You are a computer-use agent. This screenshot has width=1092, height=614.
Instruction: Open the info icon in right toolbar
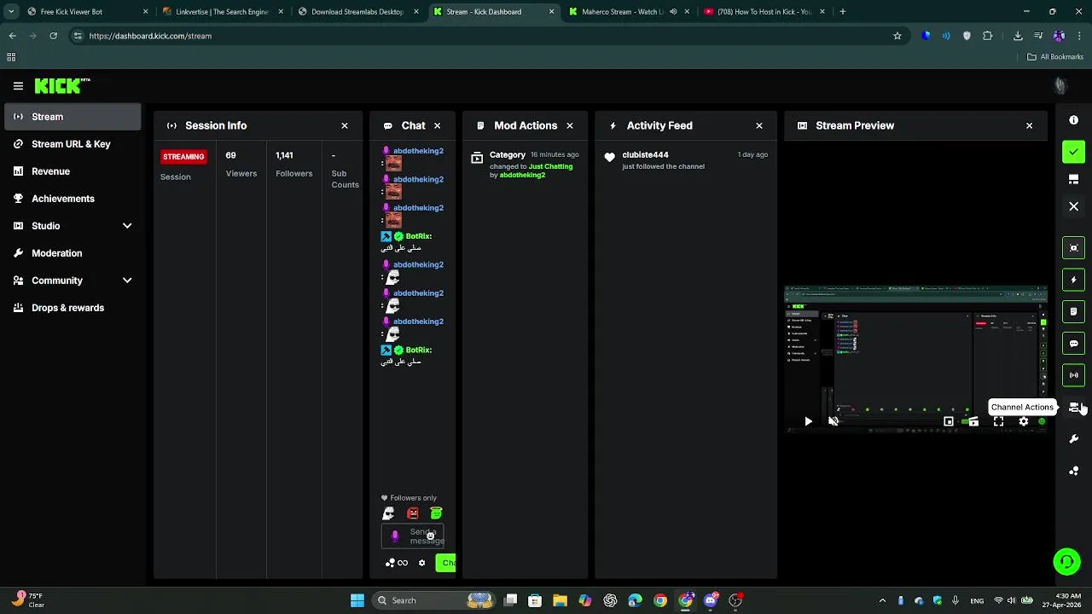(1073, 120)
